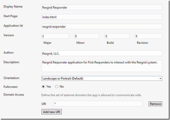The width and height of the screenshot is (170, 120).
Task: Click the Author field
Action: [102, 53]
